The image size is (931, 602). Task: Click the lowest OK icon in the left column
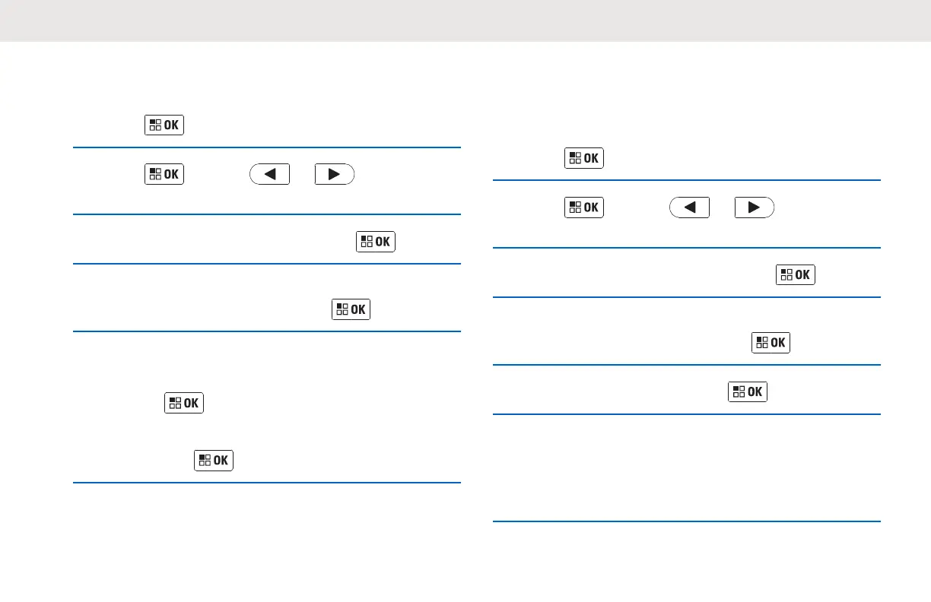coord(214,461)
